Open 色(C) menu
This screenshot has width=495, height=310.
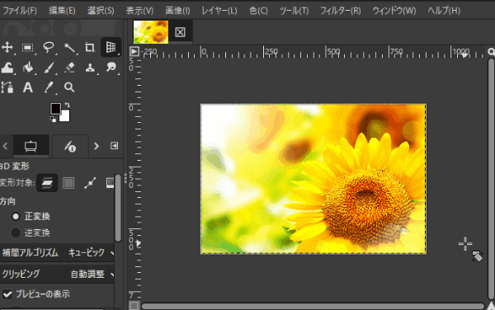[258, 11]
